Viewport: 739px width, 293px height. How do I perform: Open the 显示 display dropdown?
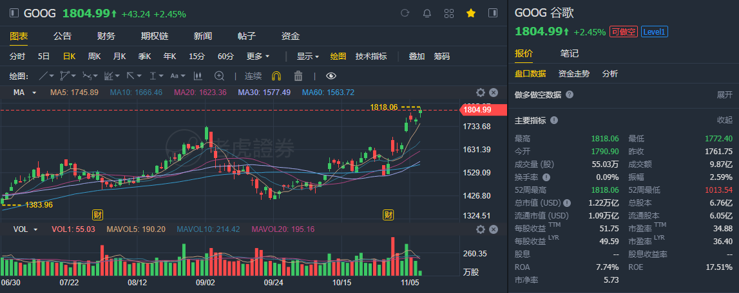[x=307, y=57]
